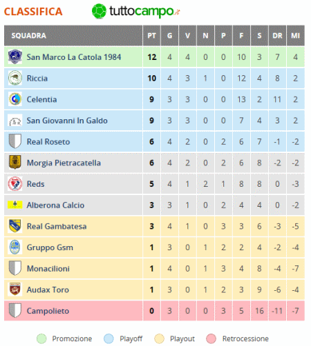Click the San Giovanni In Galdo logo
This screenshot has width=311, height=346.
tap(15, 121)
